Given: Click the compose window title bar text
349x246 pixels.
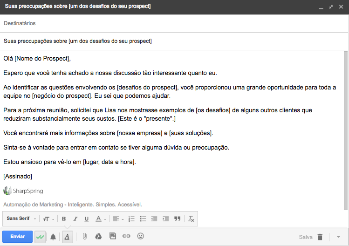Looking at the screenshot, I should tap(78, 6).
